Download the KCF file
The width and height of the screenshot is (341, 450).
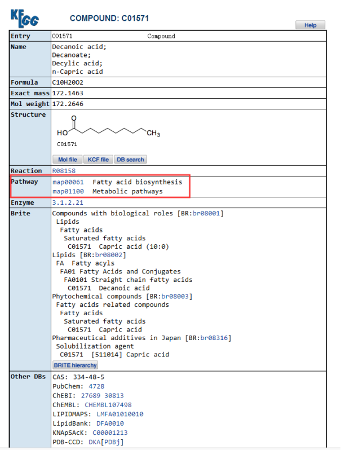click(98, 160)
